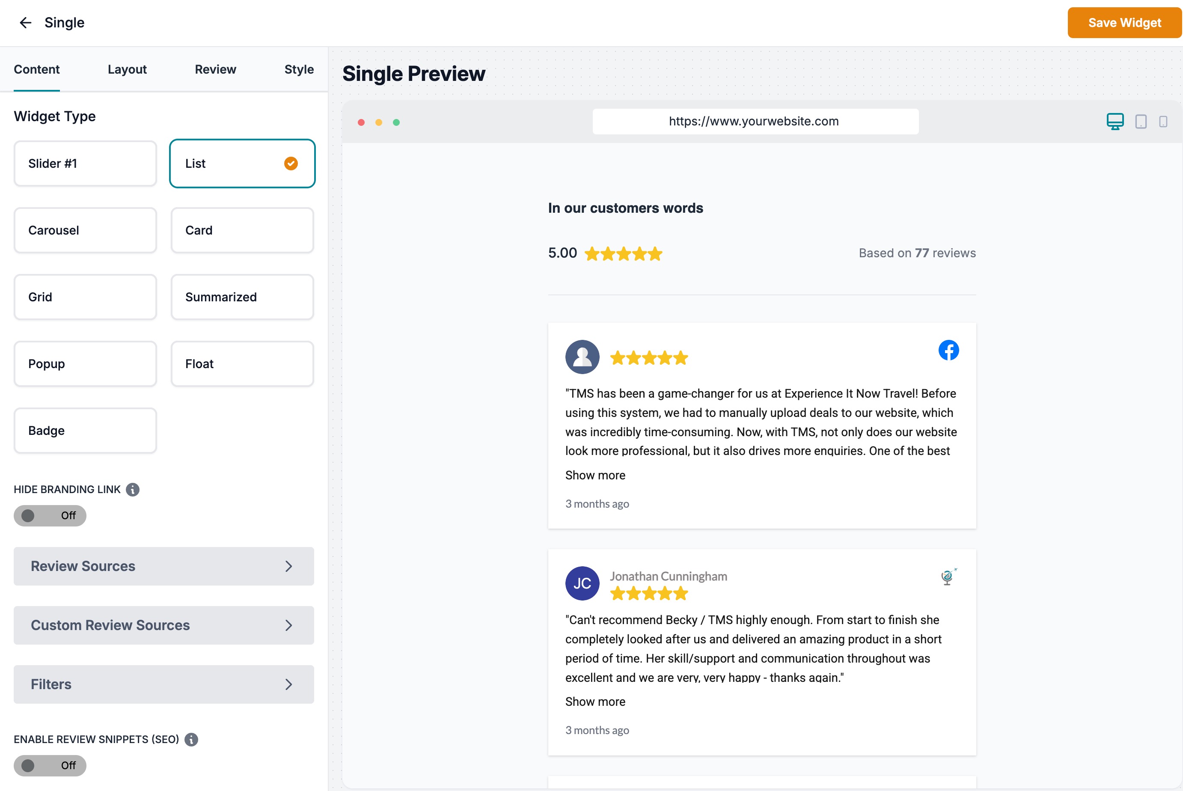Image resolution: width=1183 pixels, height=791 pixels.
Task: Click the anonymous avatar on the first review
Action: coord(582,357)
